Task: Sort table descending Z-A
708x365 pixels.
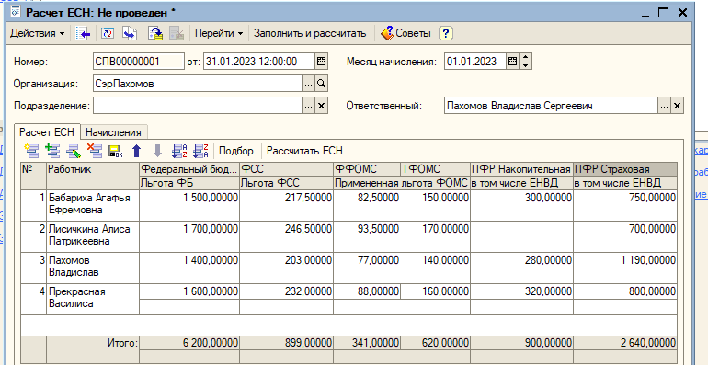Action: pos(200,151)
